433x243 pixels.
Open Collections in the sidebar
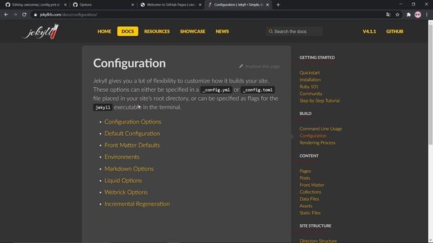pyautogui.click(x=311, y=192)
